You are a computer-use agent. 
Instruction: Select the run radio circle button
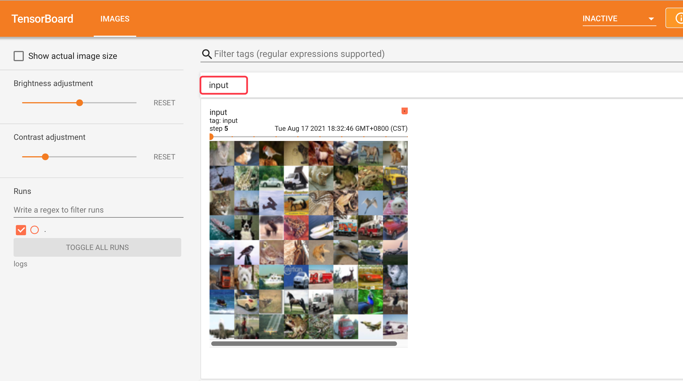tap(35, 230)
